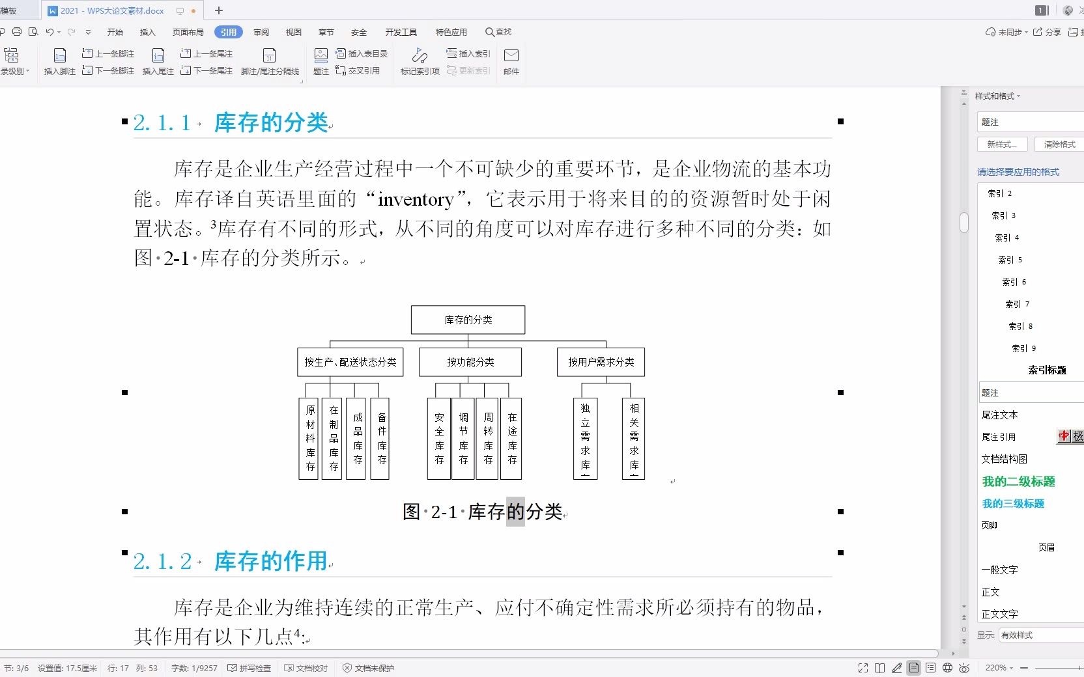Screen dimensions: 1084x677
Task: Go to previous endnote
Action: coord(207,53)
